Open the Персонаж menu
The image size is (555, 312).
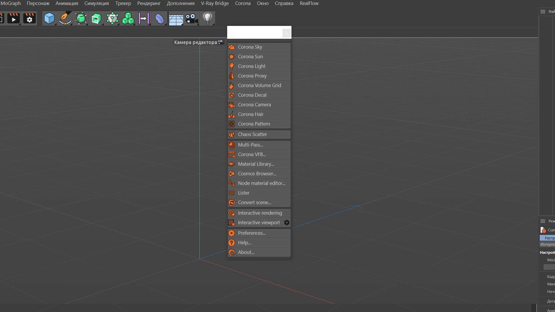(x=38, y=3)
